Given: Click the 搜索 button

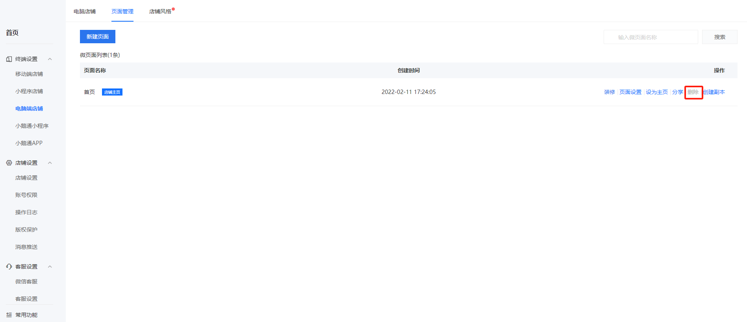Looking at the screenshot, I should point(720,37).
